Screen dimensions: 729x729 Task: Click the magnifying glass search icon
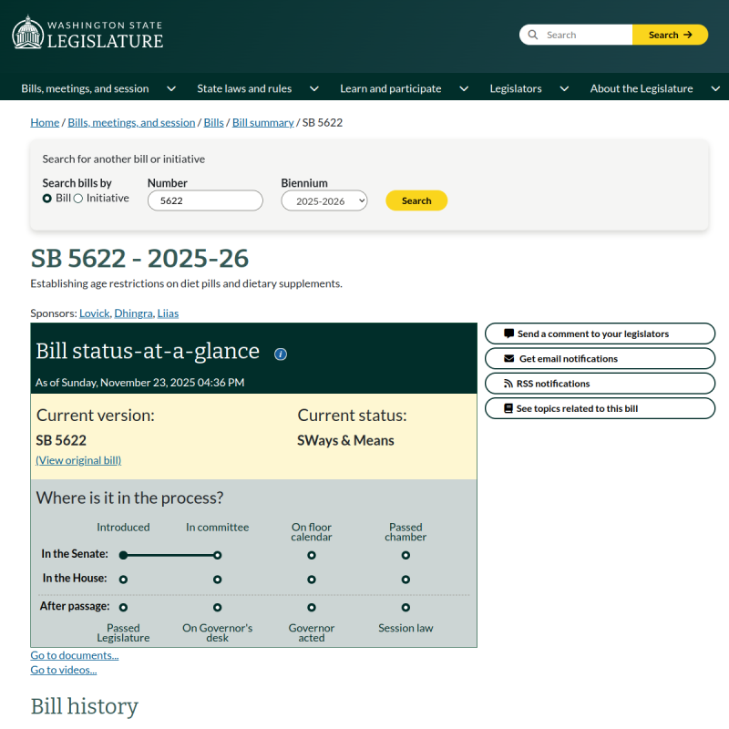tap(533, 34)
